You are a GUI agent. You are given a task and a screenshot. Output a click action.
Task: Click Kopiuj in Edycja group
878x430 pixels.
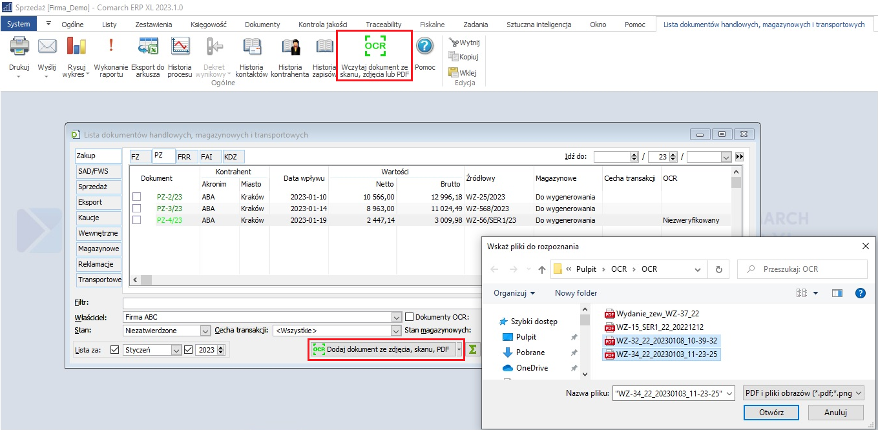464,57
